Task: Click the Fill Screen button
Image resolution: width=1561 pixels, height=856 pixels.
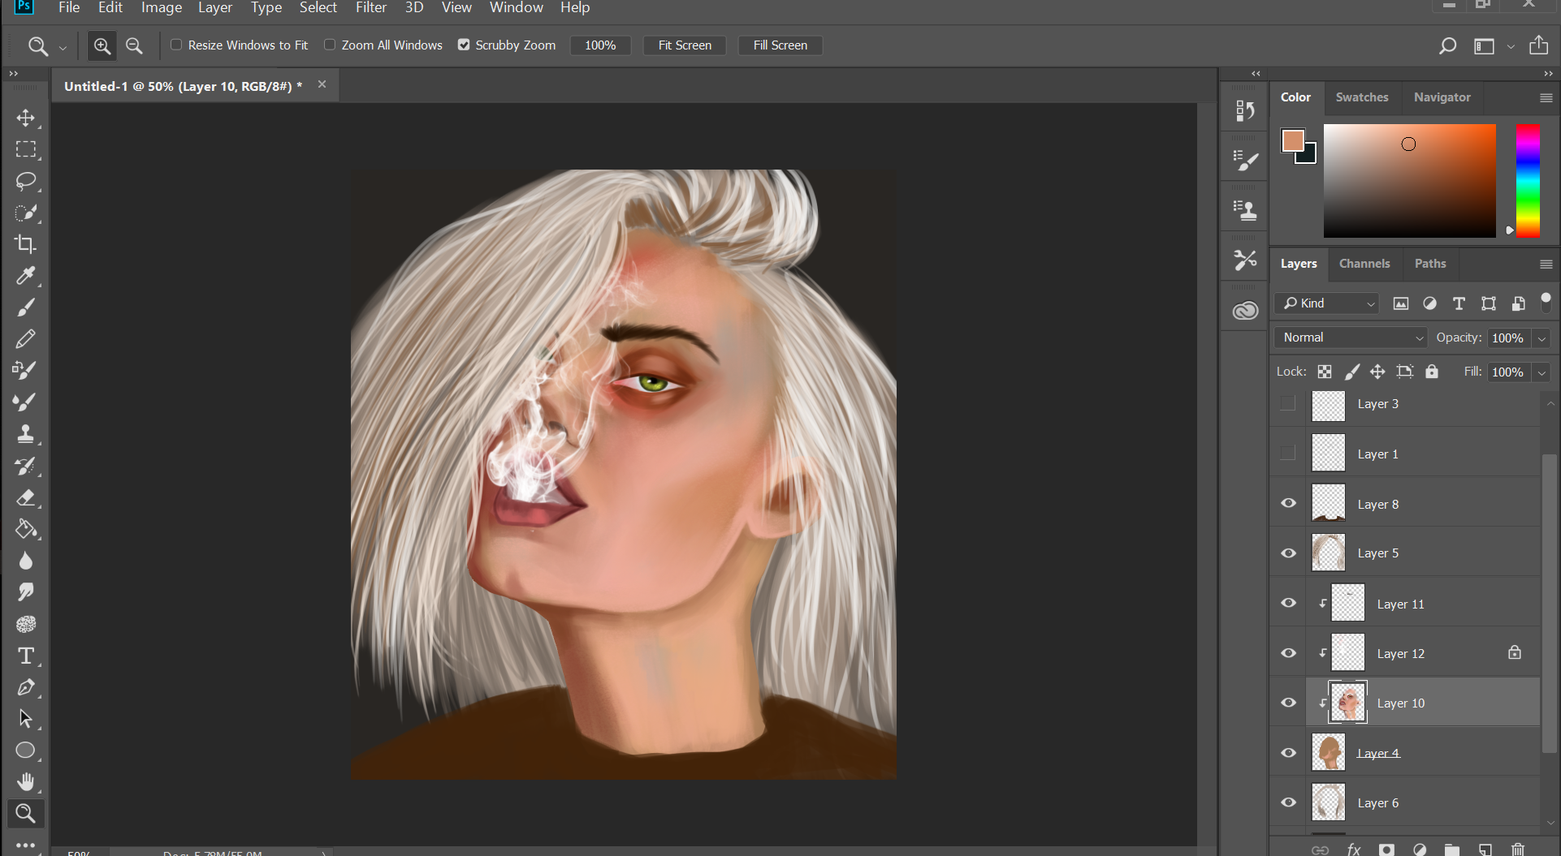Action: coord(780,45)
